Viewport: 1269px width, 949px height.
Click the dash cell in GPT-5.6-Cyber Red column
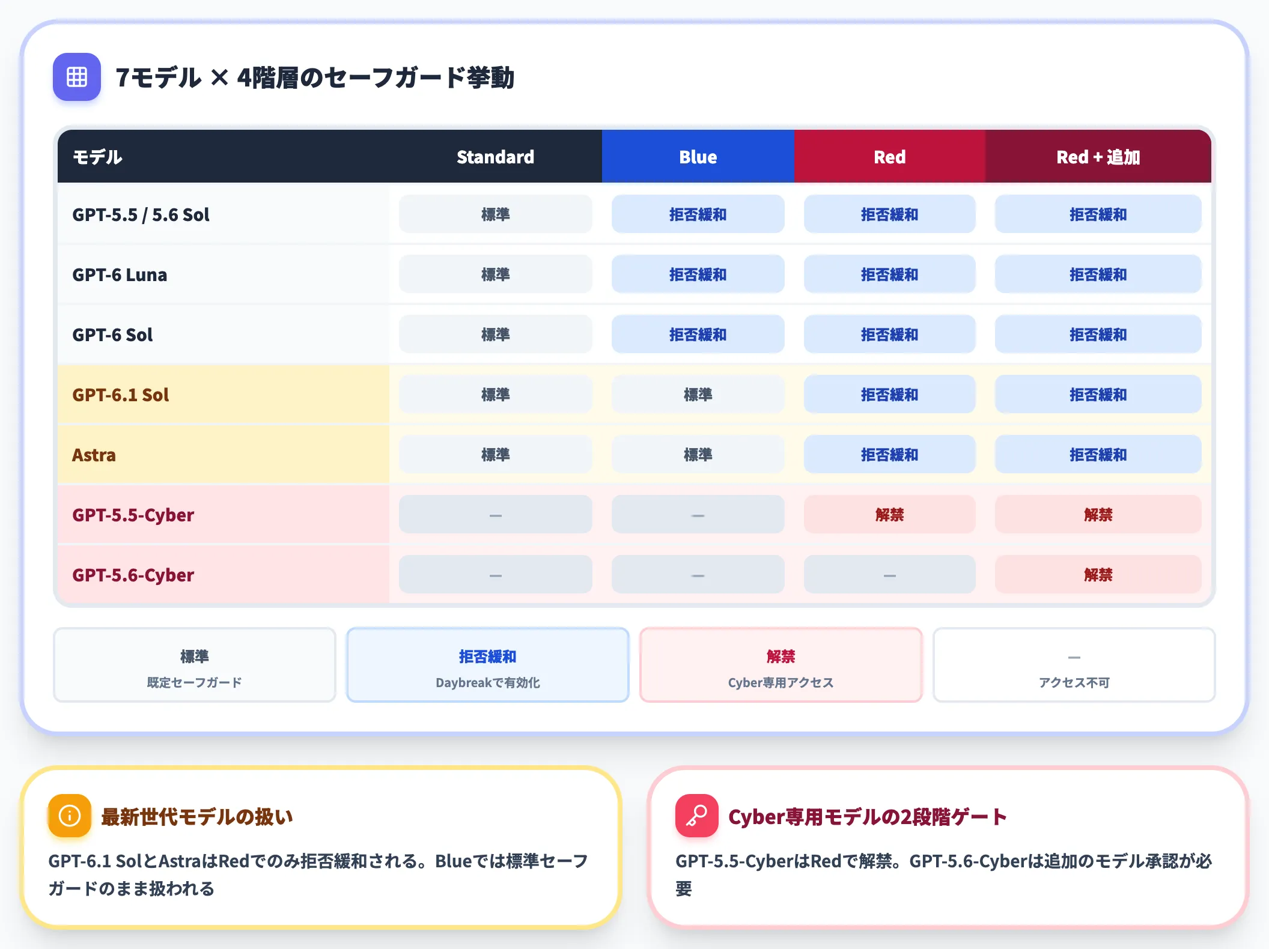pos(889,574)
